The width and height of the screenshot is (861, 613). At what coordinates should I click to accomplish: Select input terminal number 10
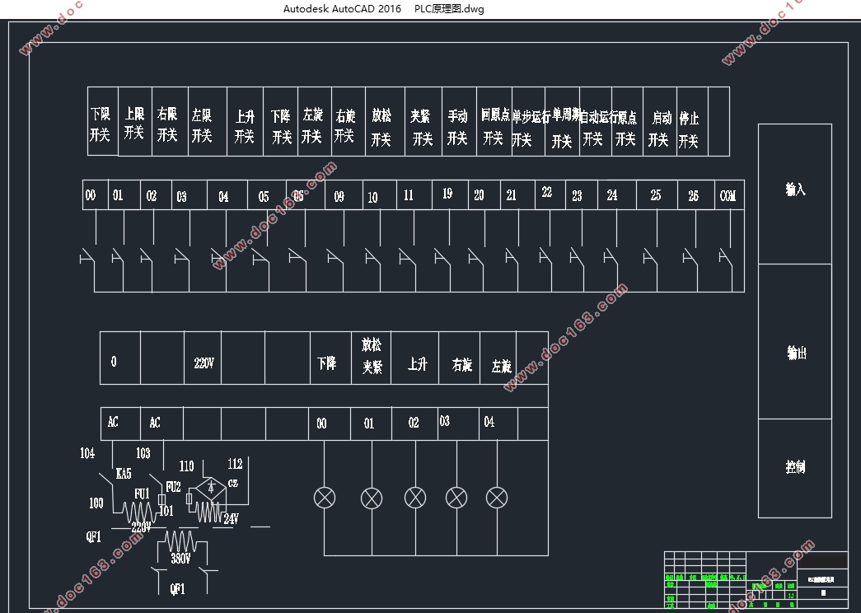373,198
